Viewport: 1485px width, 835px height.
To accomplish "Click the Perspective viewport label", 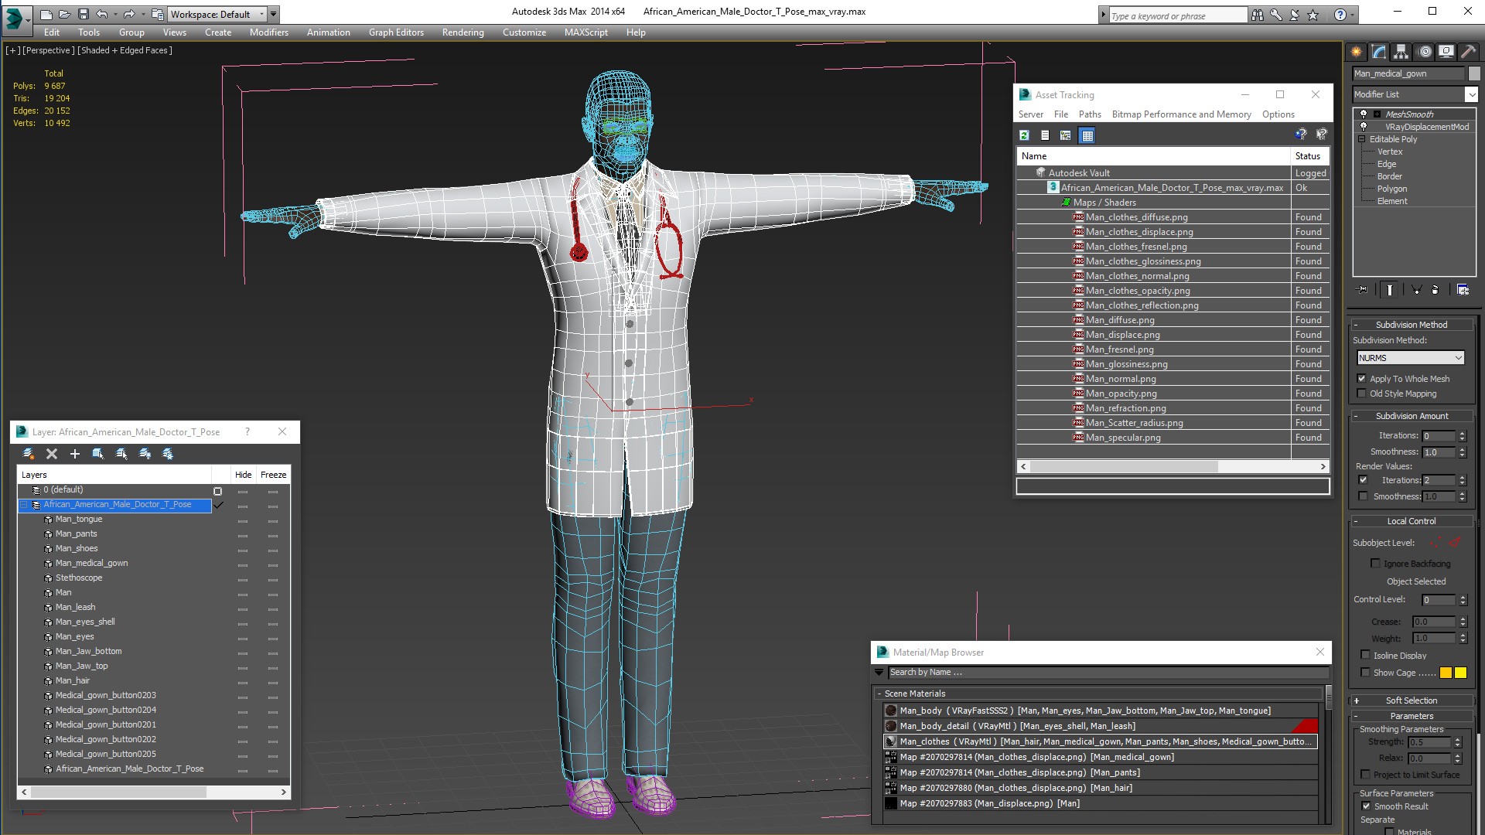I will (x=49, y=50).
